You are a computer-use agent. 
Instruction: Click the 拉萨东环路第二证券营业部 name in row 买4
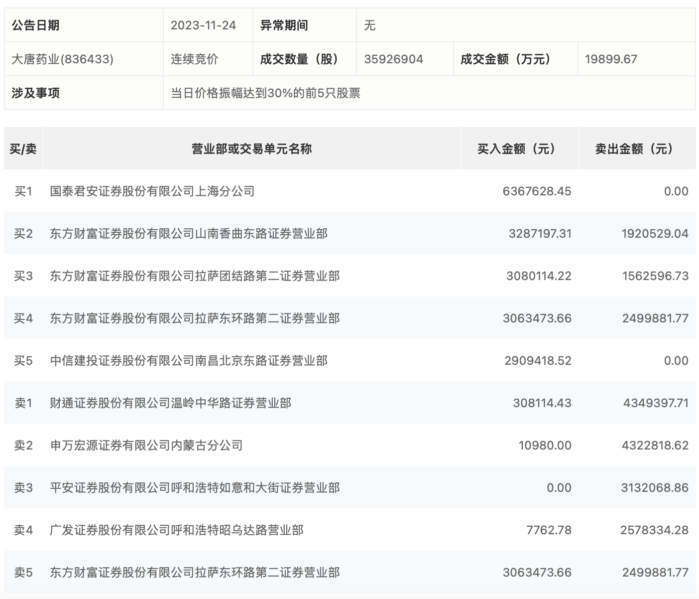[195, 318]
